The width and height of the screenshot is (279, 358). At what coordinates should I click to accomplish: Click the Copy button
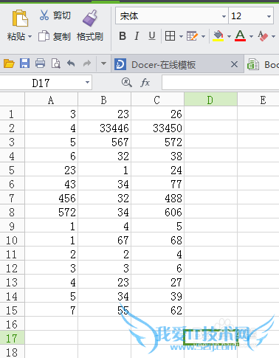click(x=55, y=36)
